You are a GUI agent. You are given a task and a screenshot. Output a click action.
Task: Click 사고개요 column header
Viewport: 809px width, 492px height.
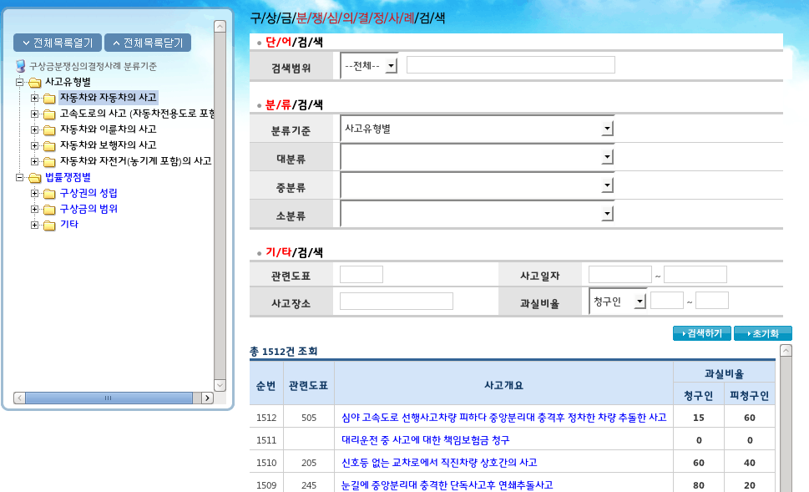pyautogui.click(x=503, y=385)
